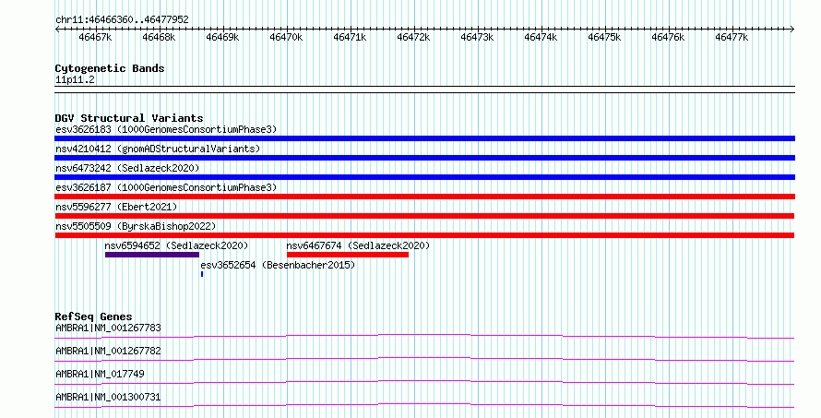
Task: Select the nsv6467674 short red bar
Action: 348,255
